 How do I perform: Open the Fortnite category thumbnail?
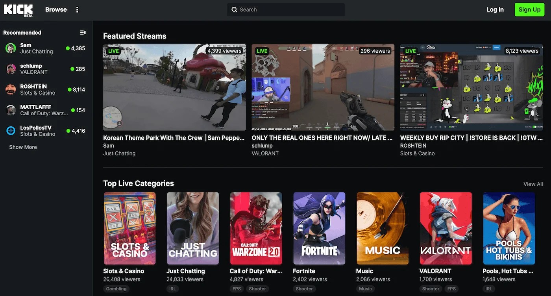[319, 228]
